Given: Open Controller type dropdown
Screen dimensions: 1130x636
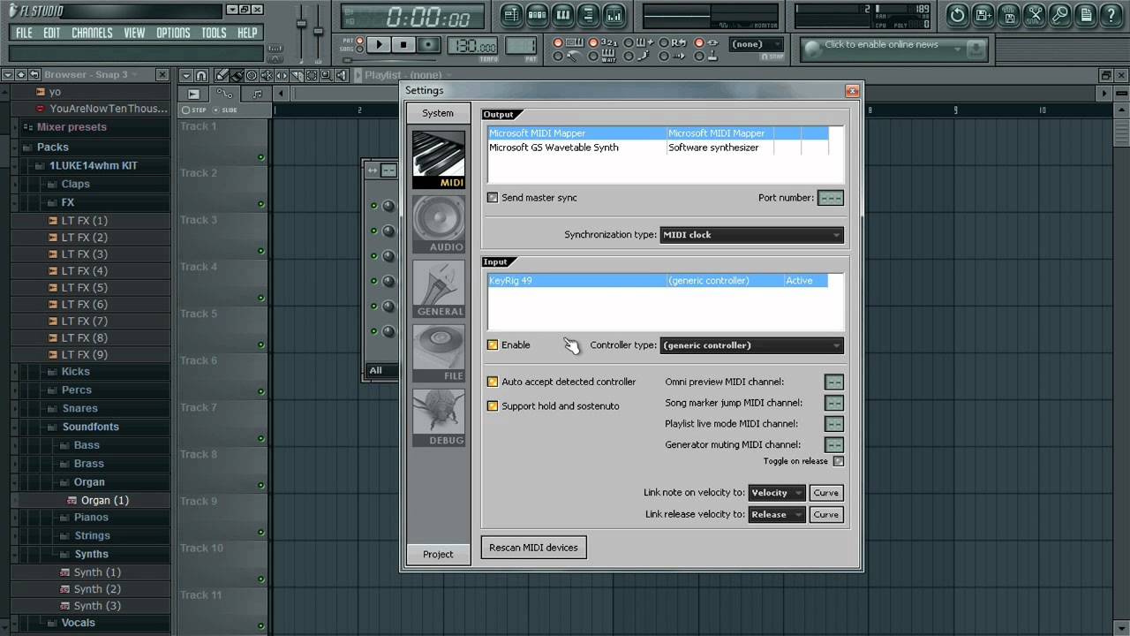Looking at the screenshot, I should (752, 345).
